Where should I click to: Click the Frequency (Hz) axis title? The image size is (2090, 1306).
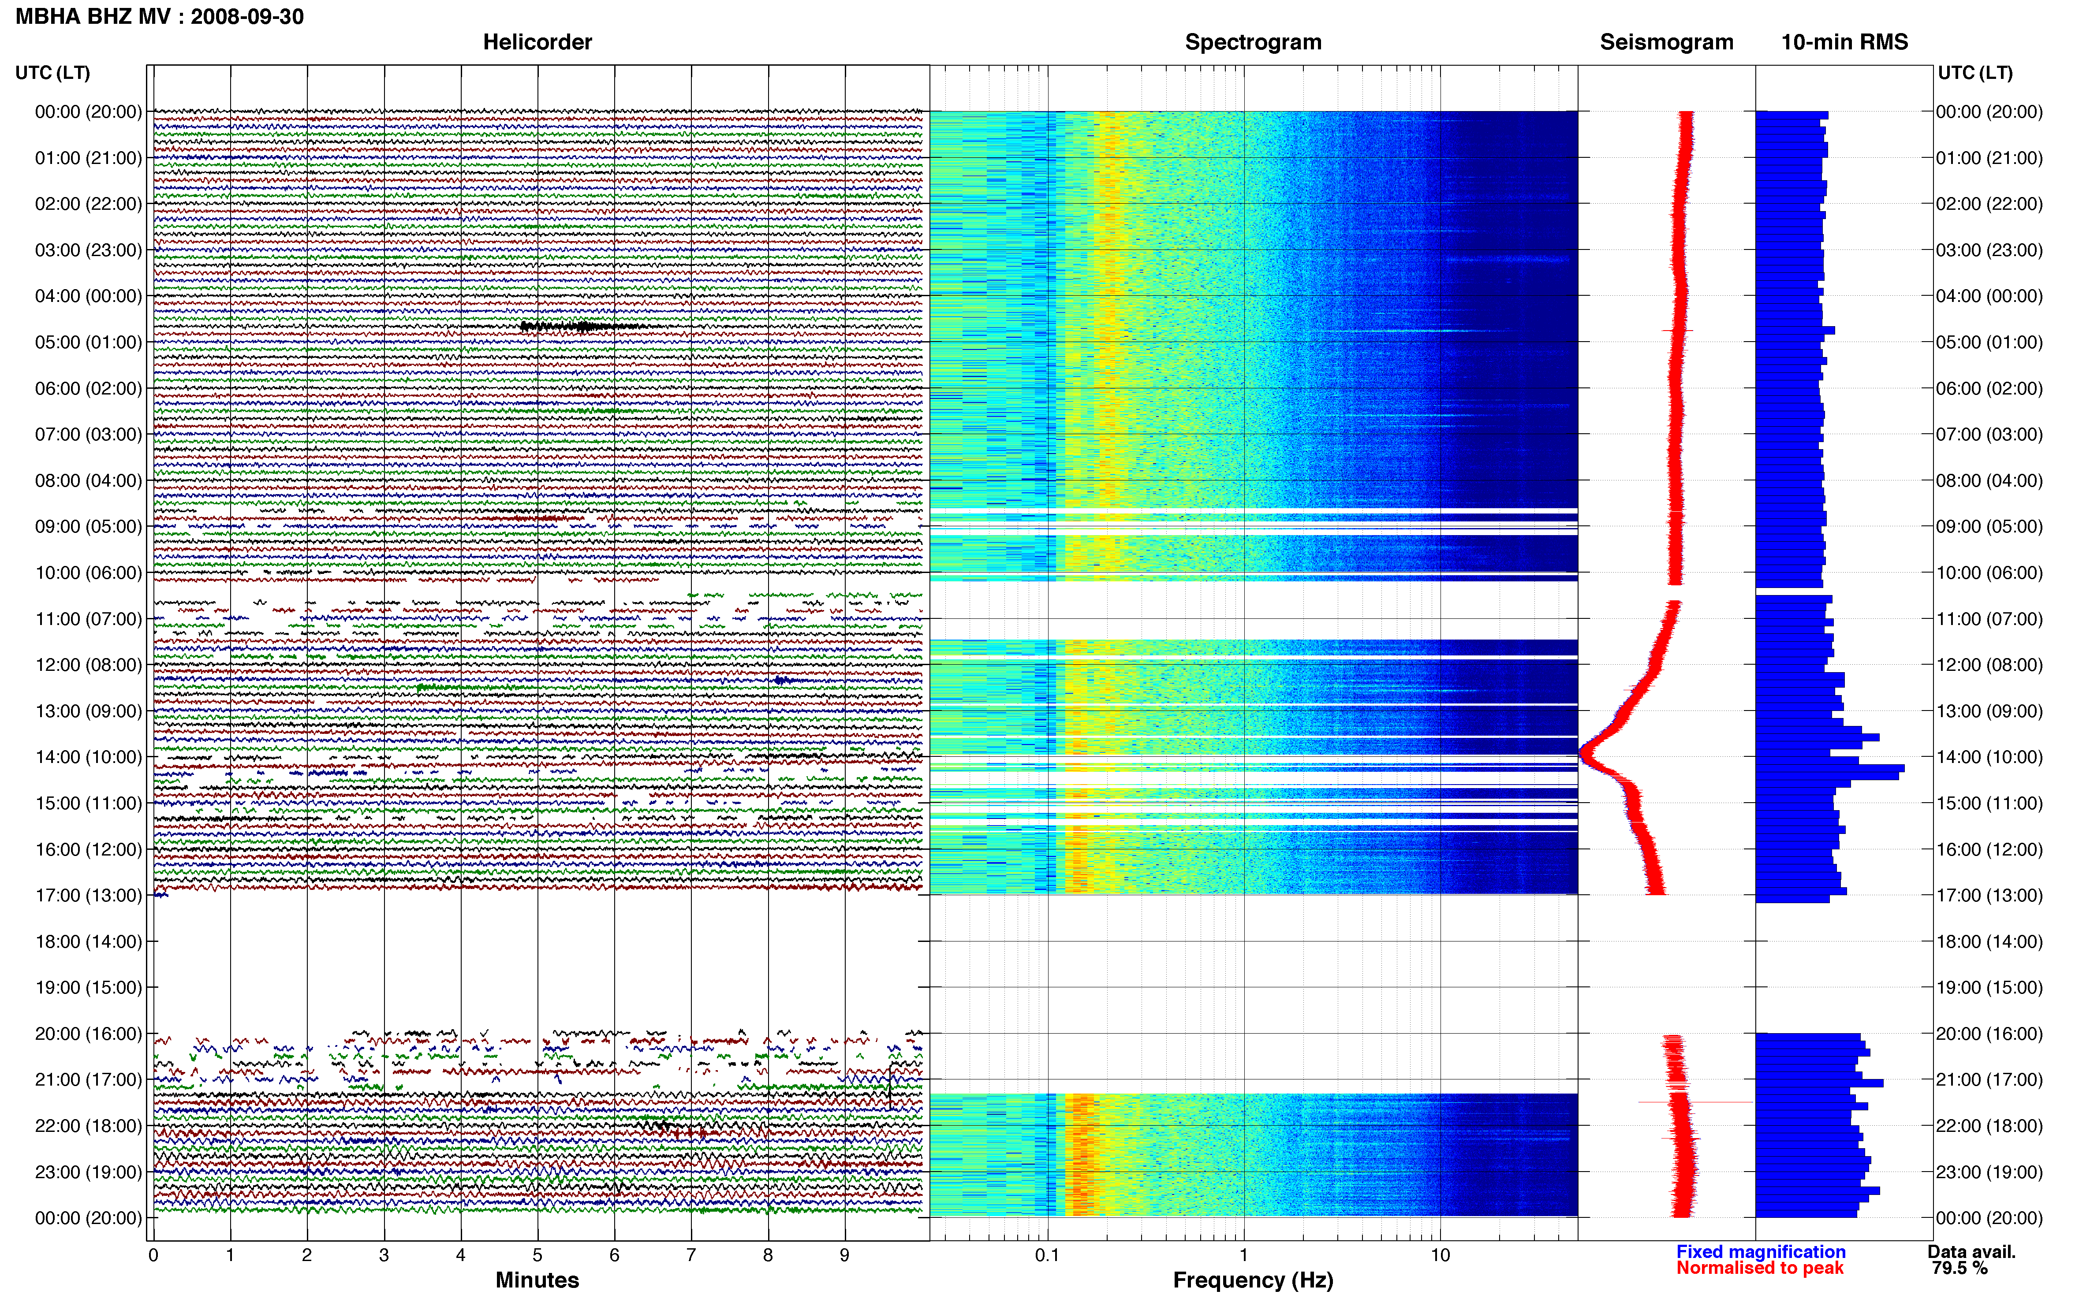pos(1253,1280)
